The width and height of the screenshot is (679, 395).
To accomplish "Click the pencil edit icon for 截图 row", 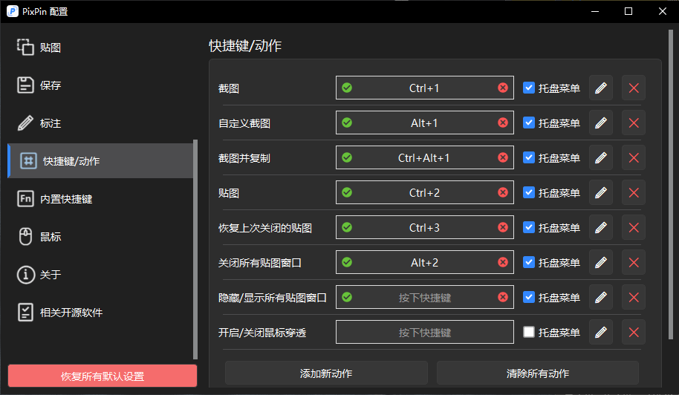I will coord(601,88).
